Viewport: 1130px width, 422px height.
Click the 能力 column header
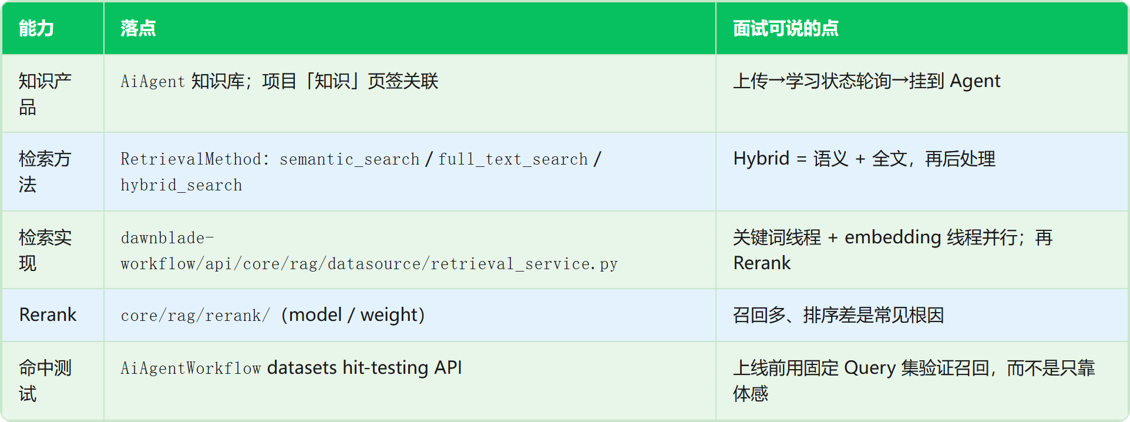[x=53, y=28]
